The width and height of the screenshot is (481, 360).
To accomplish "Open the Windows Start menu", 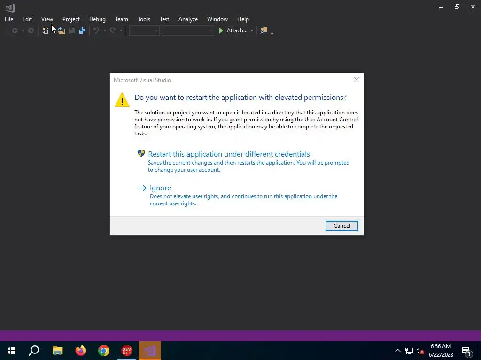I will pyautogui.click(x=11, y=351).
